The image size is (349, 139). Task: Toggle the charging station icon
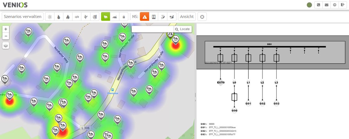click(x=124, y=17)
